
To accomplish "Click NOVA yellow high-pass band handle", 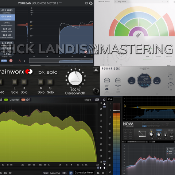I will tap(125, 106).
